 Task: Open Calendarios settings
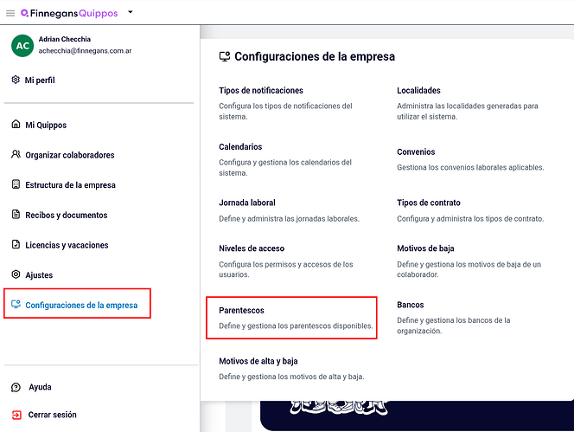240,147
